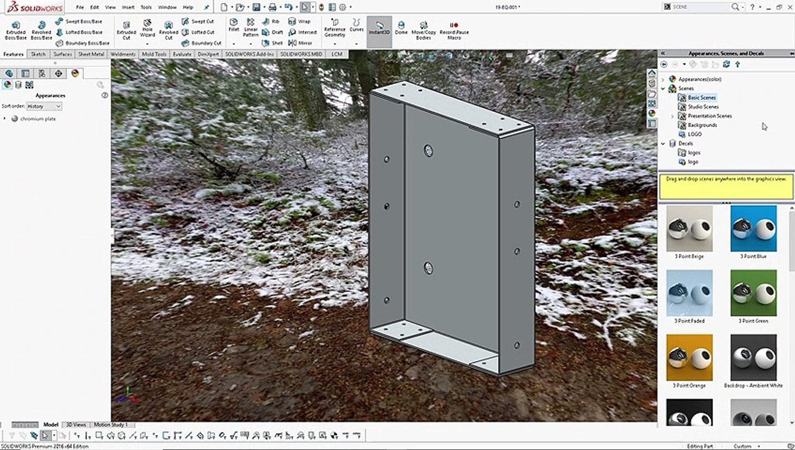The height and width of the screenshot is (450, 795).
Task: Switch to the Evaluate tab
Action: pyautogui.click(x=182, y=54)
